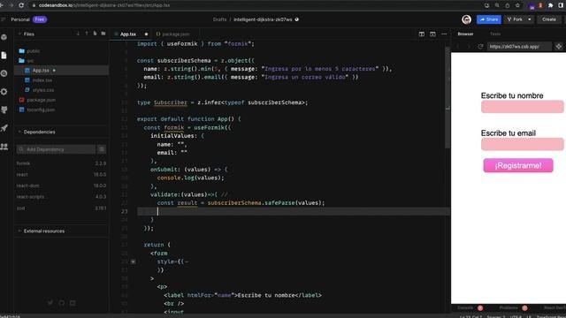Viewport: 566px width, 318px height.
Task: Click the Create button
Action: [x=549, y=19]
